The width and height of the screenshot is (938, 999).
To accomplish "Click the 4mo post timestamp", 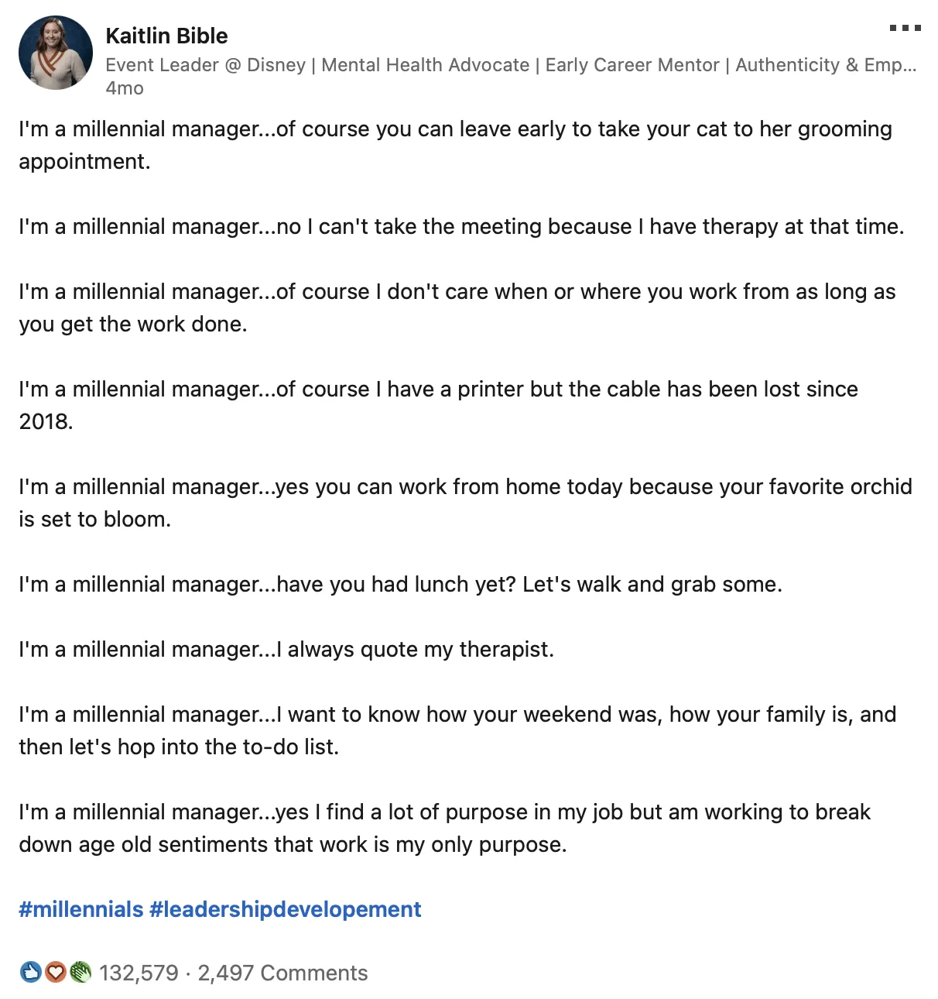I will pos(125,88).
